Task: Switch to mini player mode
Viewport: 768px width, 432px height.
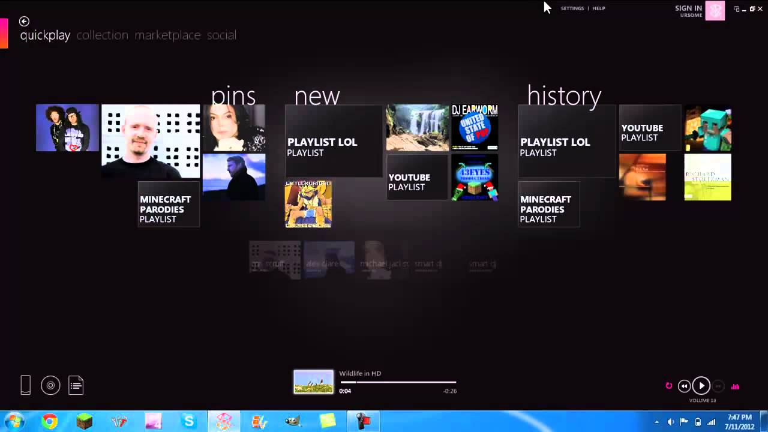Action: (x=737, y=9)
